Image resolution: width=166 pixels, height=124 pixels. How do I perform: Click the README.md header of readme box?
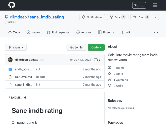coord(17,98)
